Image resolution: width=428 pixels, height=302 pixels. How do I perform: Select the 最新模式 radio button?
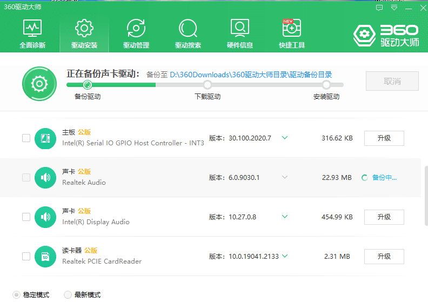(68, 294)
